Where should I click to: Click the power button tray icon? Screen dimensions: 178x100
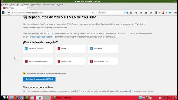[x=175, y=98]
